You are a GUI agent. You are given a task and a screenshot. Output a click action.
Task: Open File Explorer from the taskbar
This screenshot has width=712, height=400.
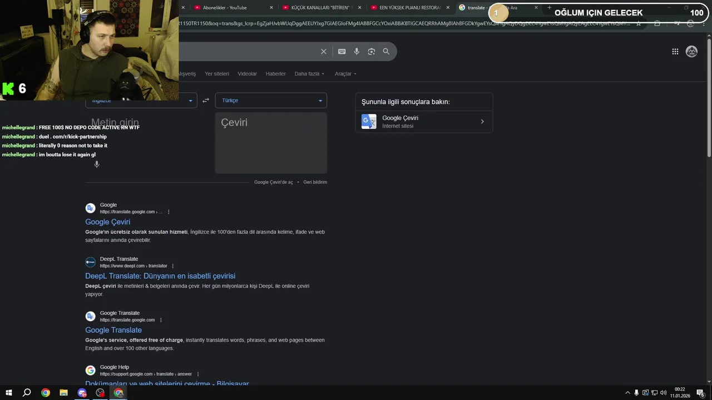pyautogui.click(x=63, y=393)
